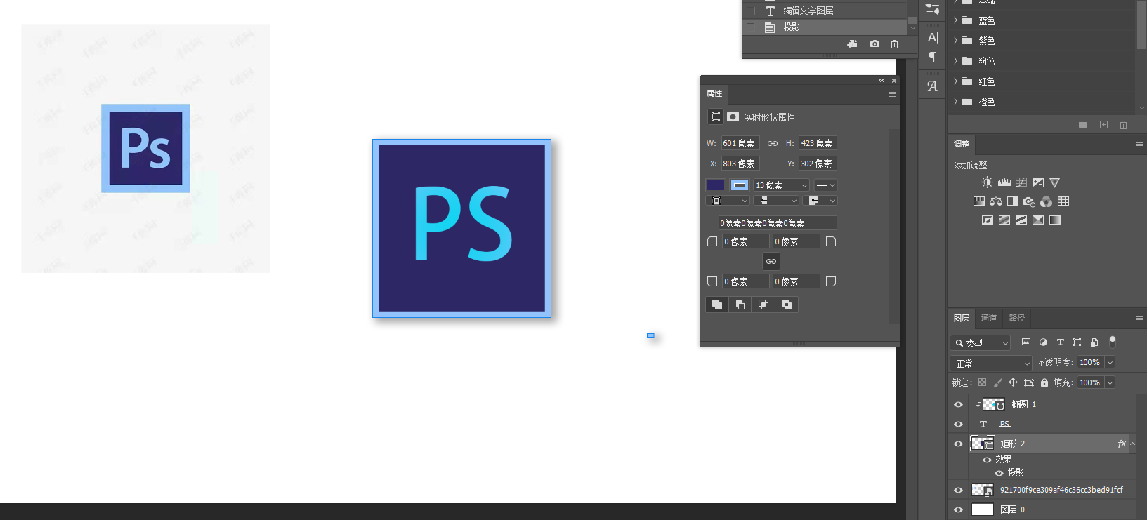Select the 图层 0 layer thumbnail
The width and height of the screenshot is (1147, 520).
[x=983, y=509]
